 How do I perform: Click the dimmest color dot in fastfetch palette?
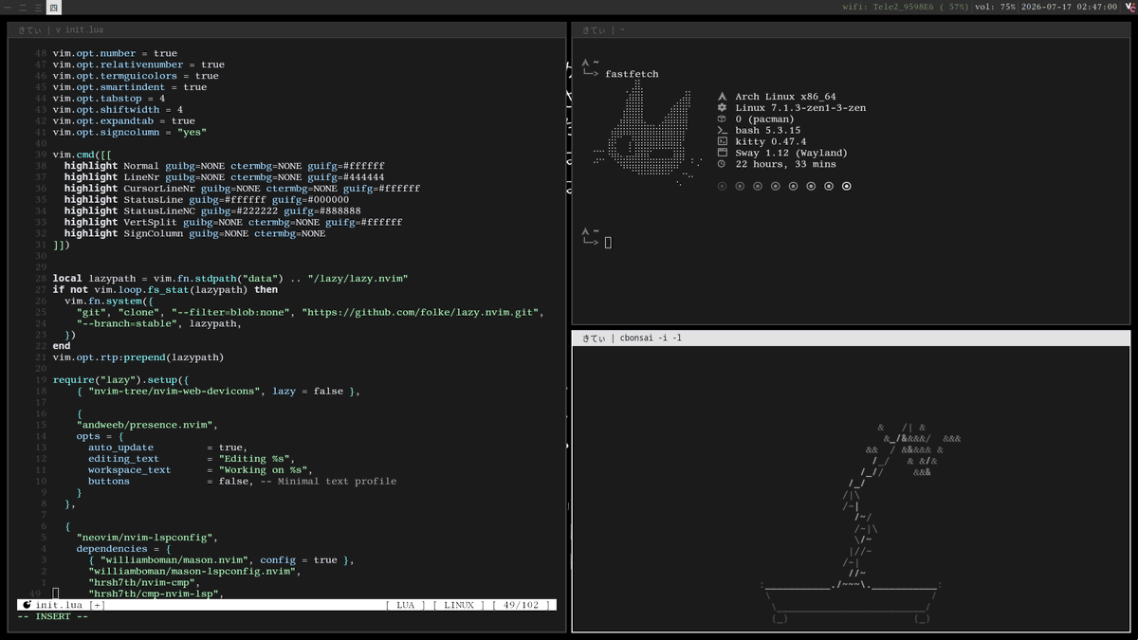(722, 186)
